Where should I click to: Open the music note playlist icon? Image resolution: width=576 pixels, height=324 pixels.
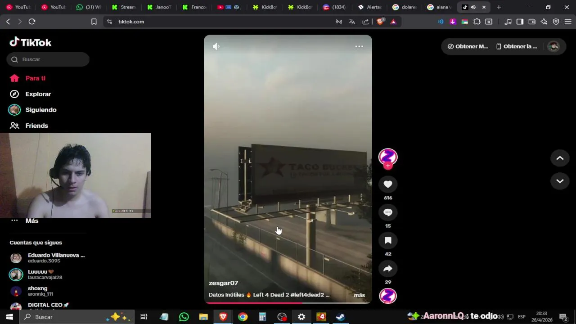click(508, 22)
